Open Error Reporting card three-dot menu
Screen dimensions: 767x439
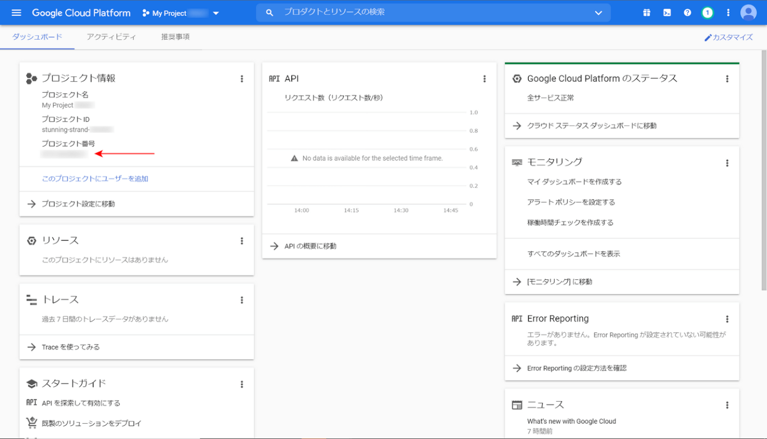point(727,319)
